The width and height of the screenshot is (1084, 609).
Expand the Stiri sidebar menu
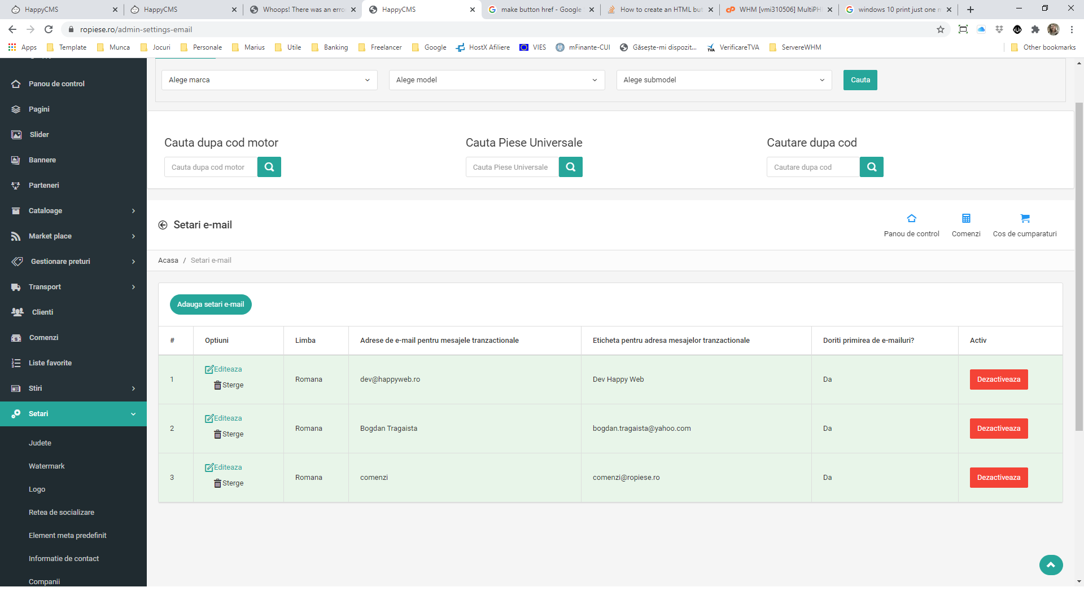(x=73, y=389)
